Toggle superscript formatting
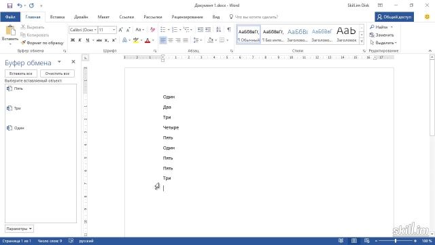435x245 pixels. 114,40
